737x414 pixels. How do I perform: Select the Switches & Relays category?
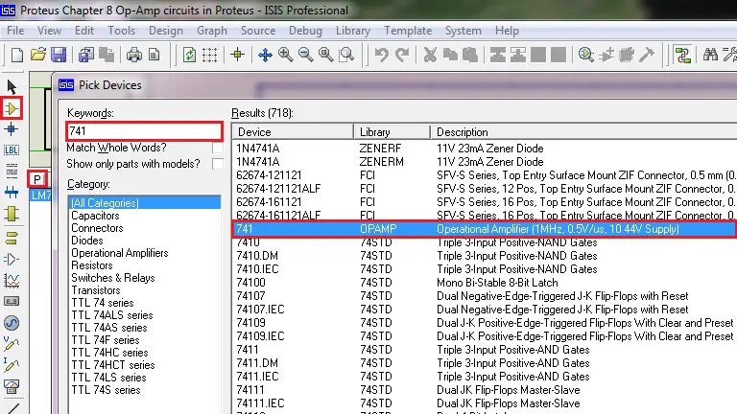[x=113, y=277]
